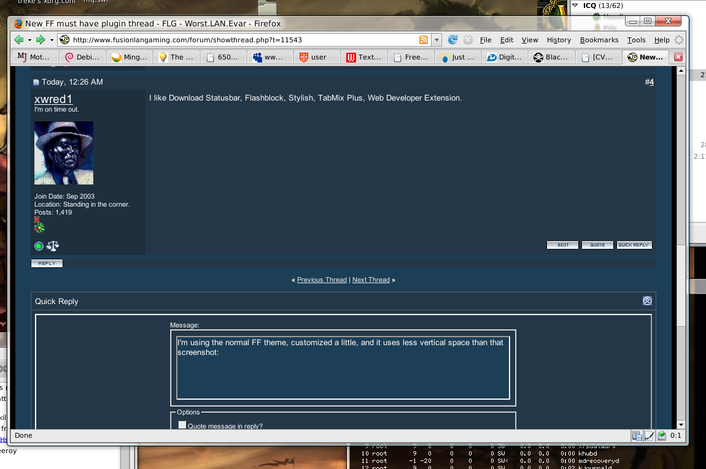
Task: Collapse the Quick Reply panel
Action: pos(647,301)
